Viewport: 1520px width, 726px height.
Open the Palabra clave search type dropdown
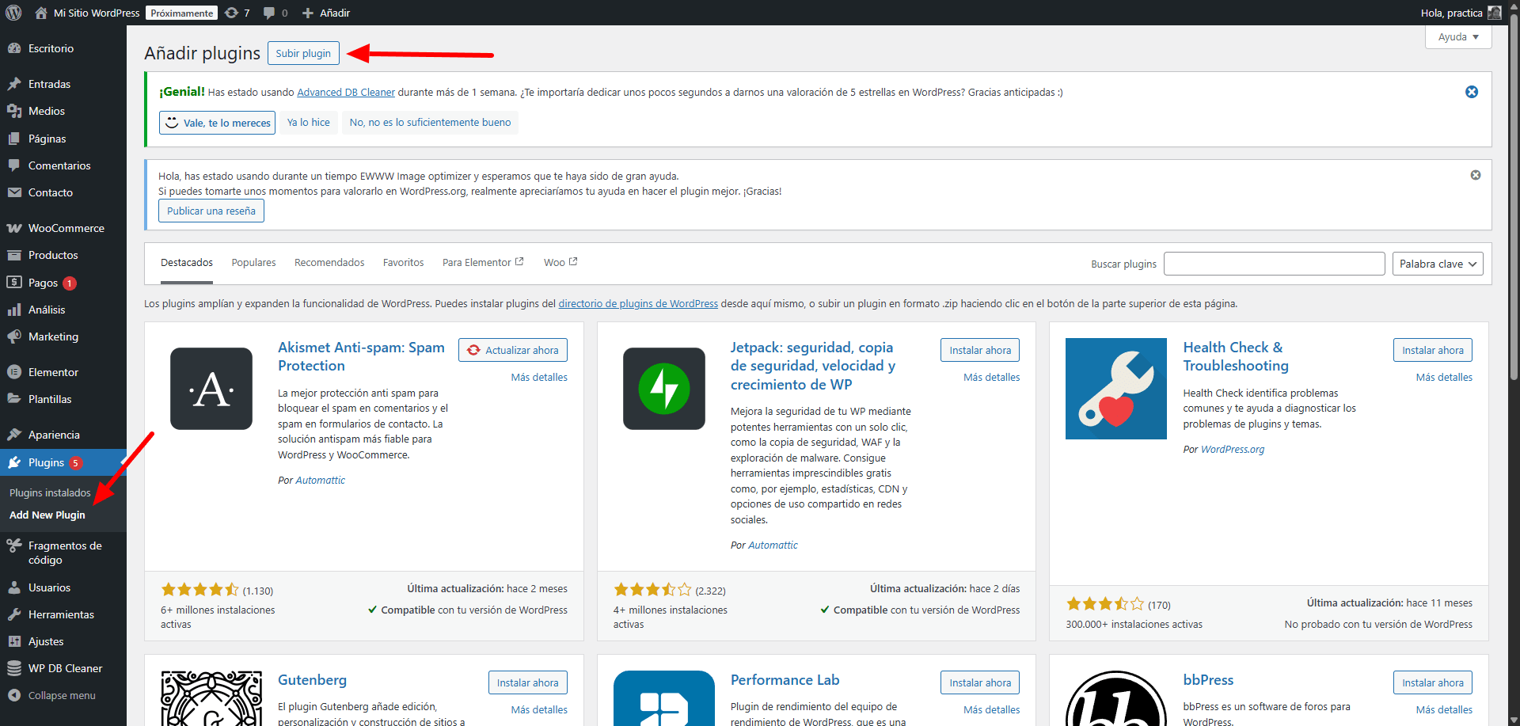[1438, 264]
